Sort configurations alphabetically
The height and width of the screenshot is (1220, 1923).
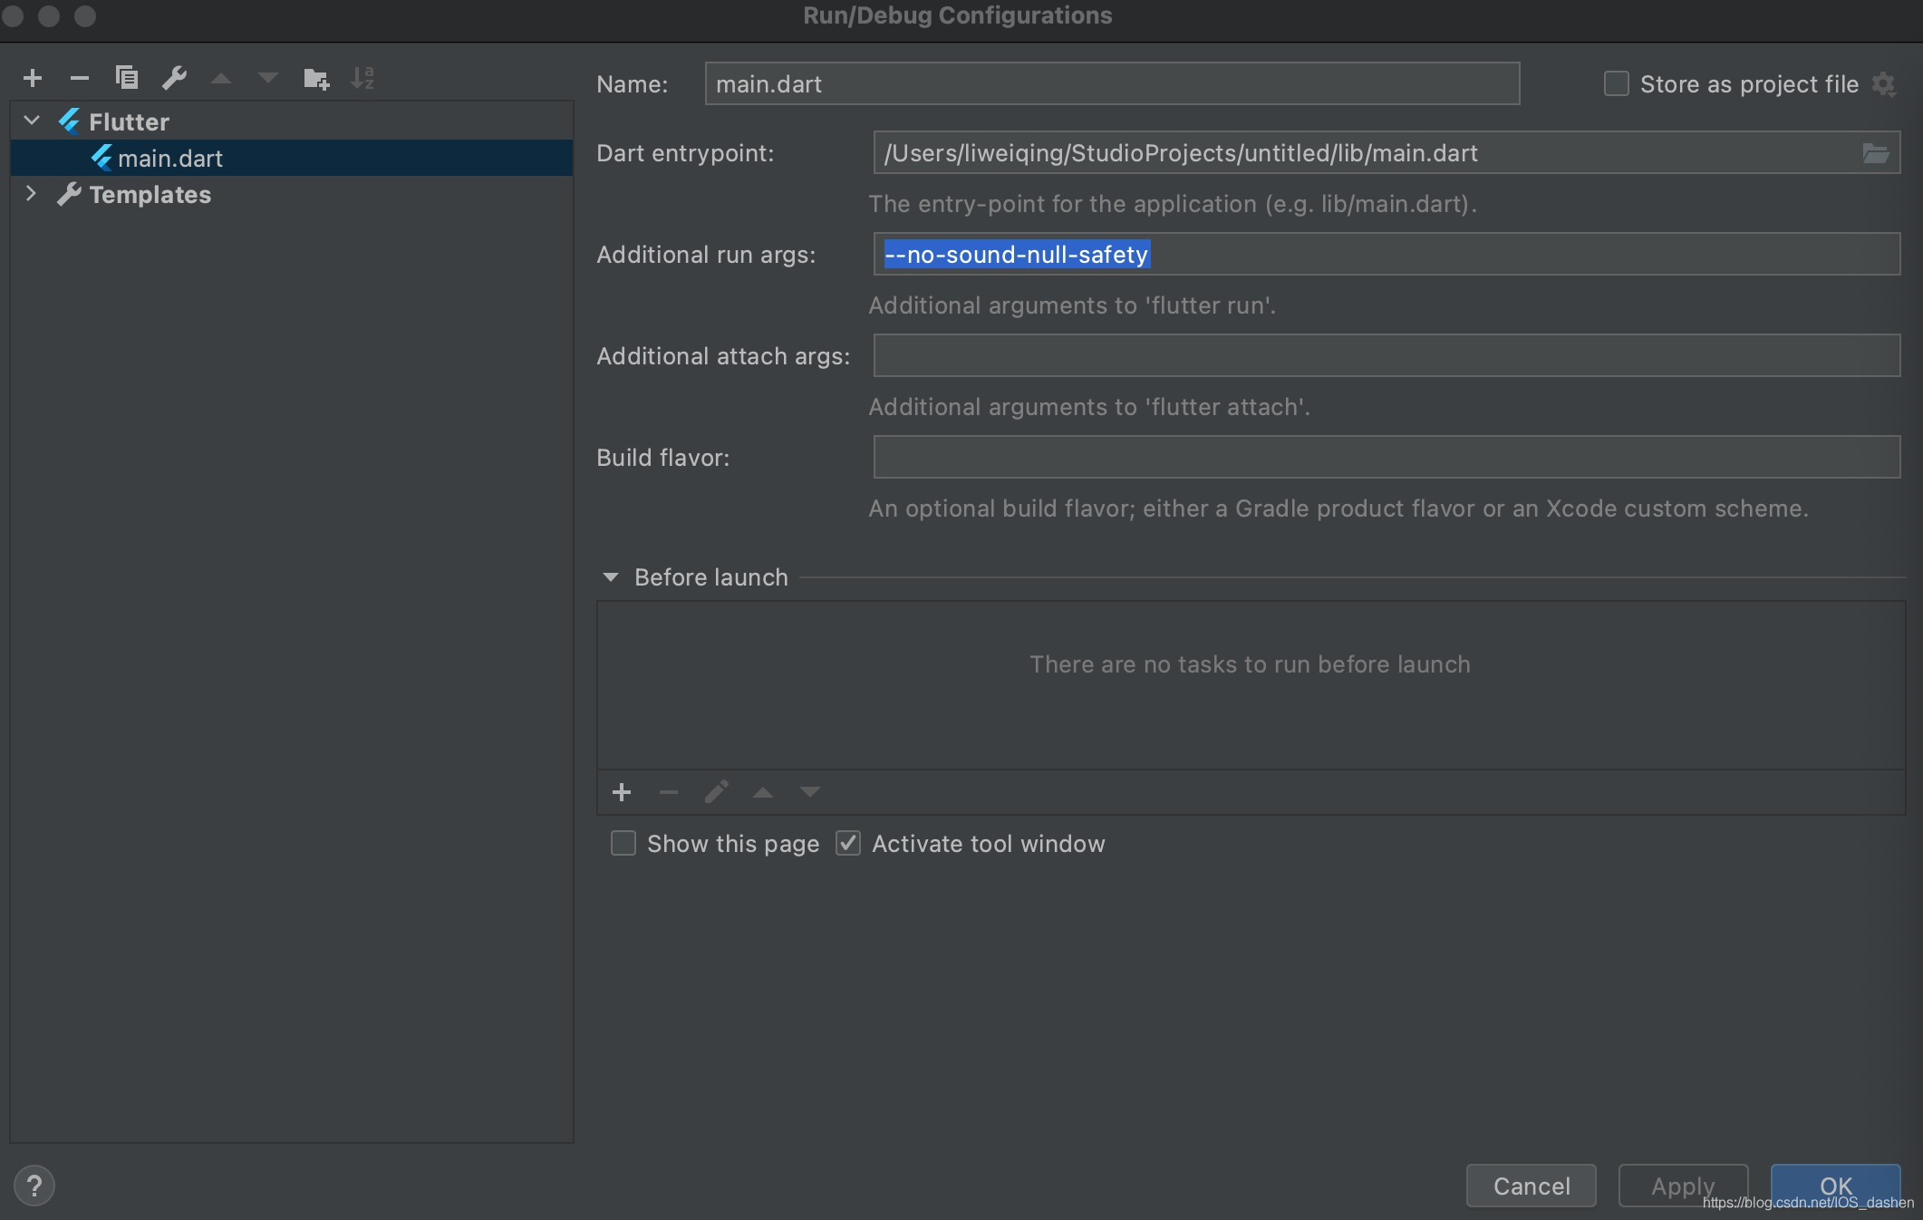coord(362,79)
